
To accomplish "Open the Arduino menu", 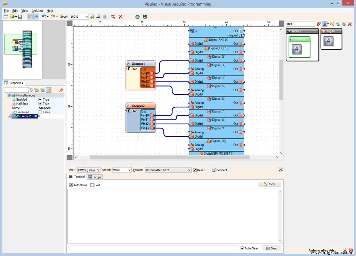I will tap(37, 10).
